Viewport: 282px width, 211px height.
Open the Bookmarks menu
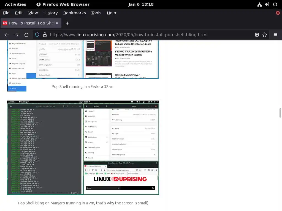click(74, 13)
